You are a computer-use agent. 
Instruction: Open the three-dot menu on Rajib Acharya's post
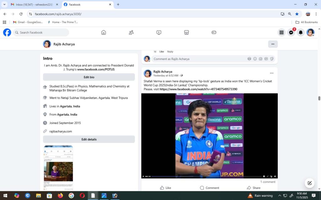[x=271, y=73]
